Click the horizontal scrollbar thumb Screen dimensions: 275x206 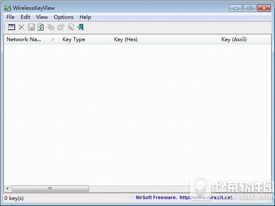50,189
